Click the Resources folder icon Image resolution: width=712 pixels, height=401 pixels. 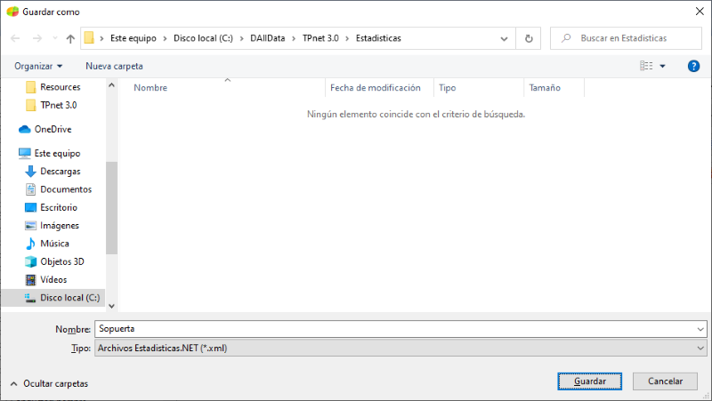point(31,86)
